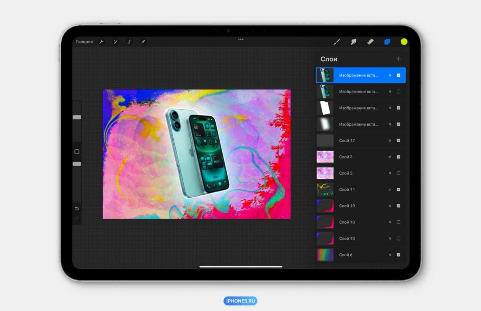This screenshot has height=311, width=481.
Task: Tap the selected layer's phone thumbnail
Action: pyautogui.click(x=325, y=76)
